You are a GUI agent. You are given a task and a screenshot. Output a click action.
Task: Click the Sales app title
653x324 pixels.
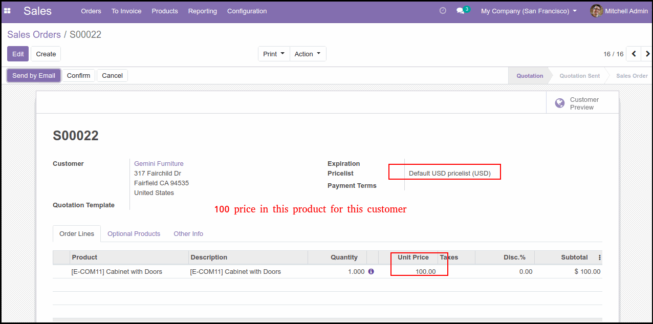pos(37,11)
